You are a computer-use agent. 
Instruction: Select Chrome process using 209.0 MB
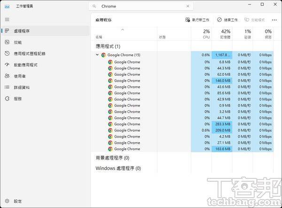tap(182, 130)
